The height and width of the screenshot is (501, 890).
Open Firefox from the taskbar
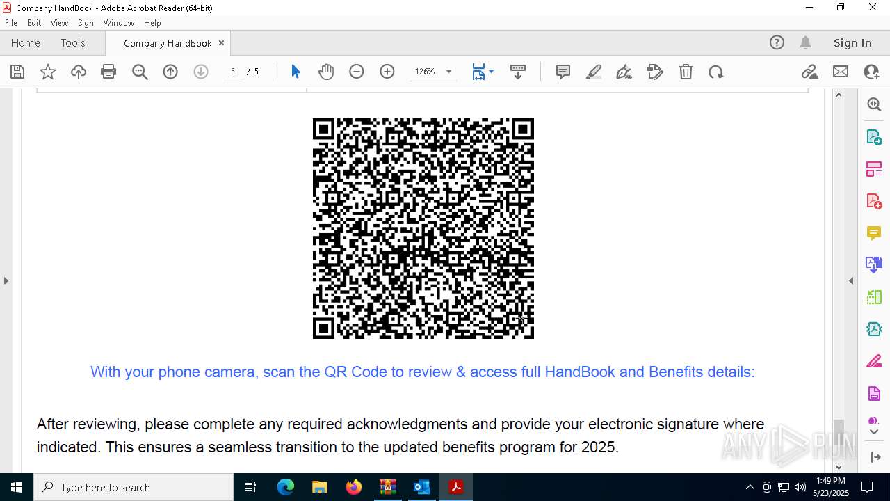(x=354, y=487)
